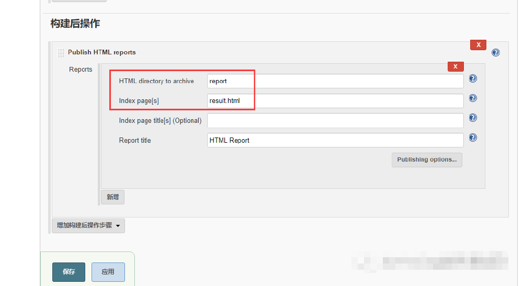This screenshot has width=523, height=286.
Task: Grab the drag handle of Publish HTML reports
Action: (x=61, y=53)
